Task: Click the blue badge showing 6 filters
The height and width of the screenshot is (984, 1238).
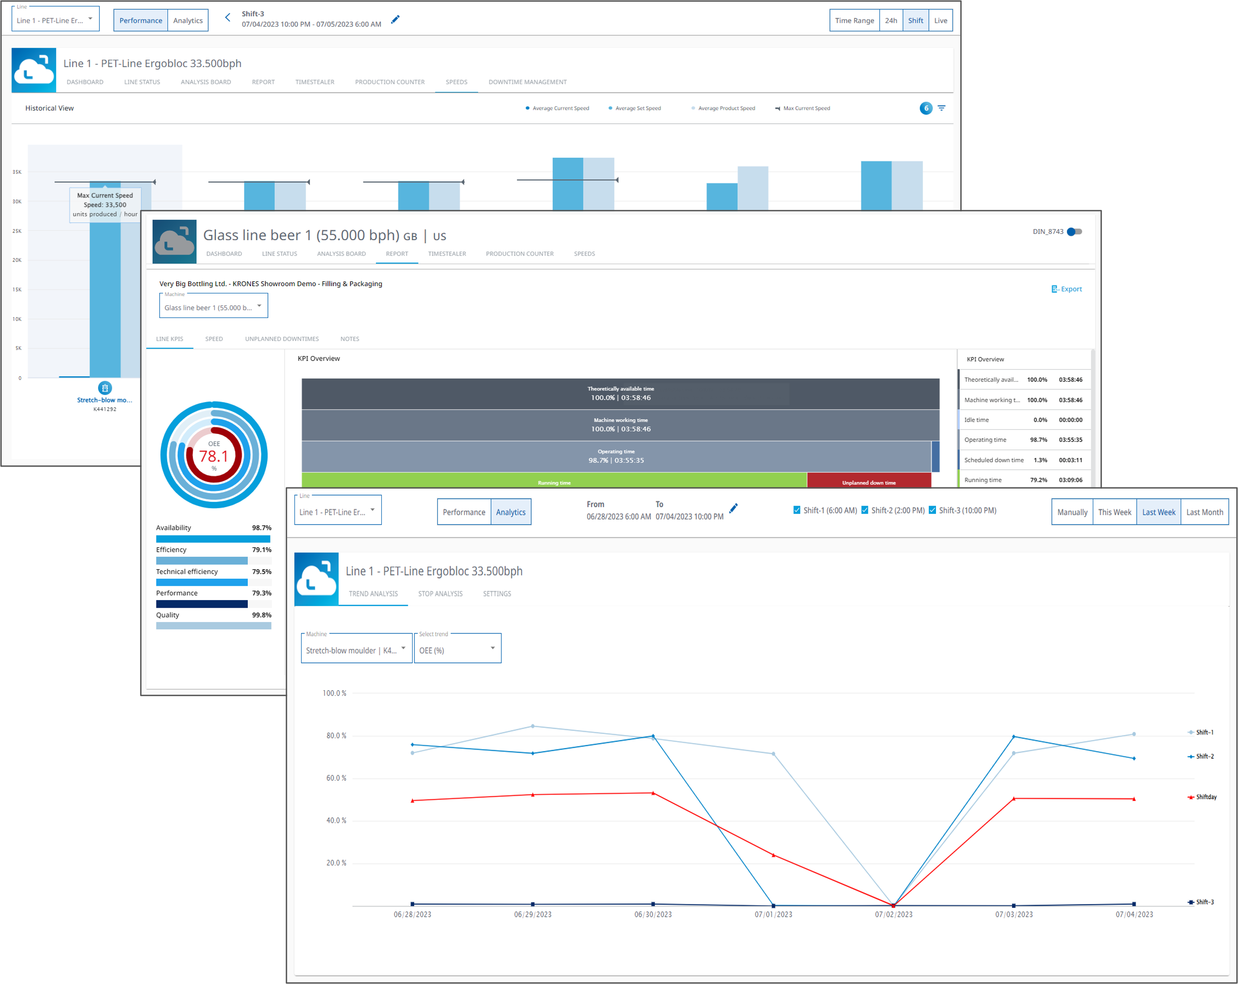Action: pos(926,108)
